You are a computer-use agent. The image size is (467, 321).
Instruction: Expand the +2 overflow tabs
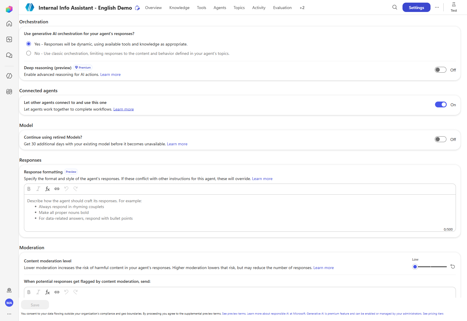[302, 8]
